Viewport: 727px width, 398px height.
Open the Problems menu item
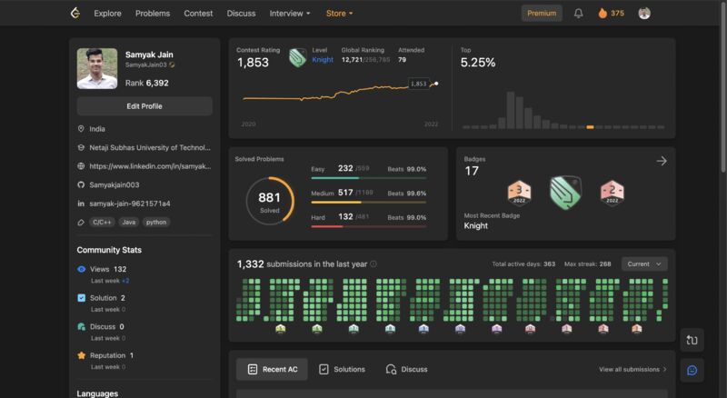pyautogui.click(x=153, y=14)
